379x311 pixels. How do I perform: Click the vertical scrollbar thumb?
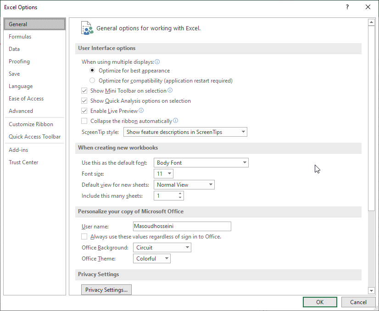[x=371, y=118]
